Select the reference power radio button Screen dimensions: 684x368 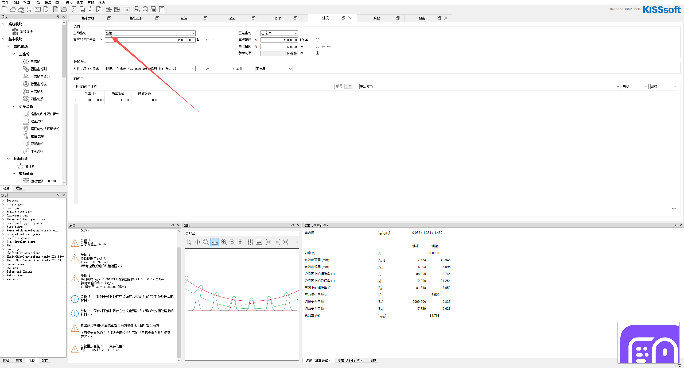click(317, 53)
